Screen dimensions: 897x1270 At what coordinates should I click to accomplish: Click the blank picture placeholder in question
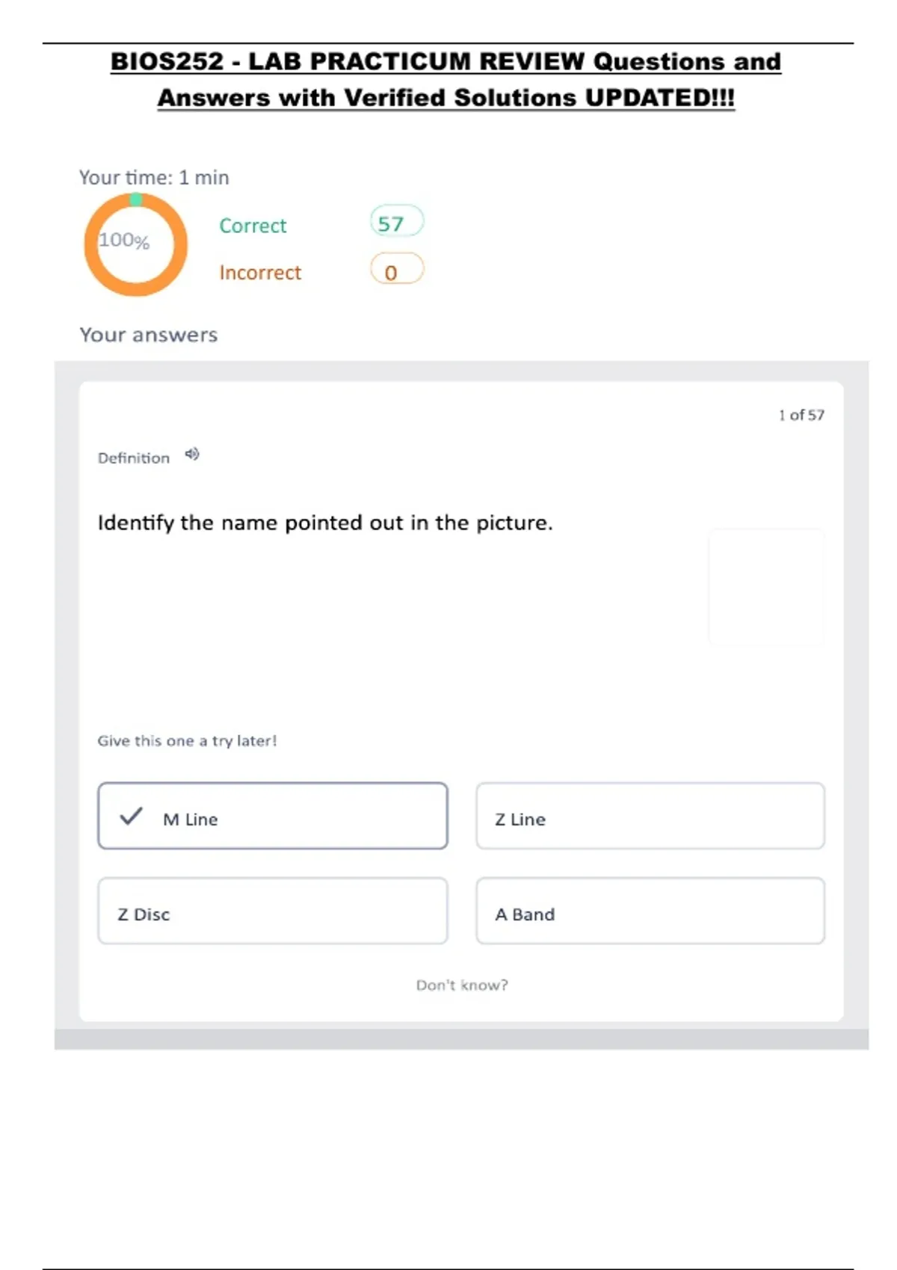pyautogui.click(x=765, y=586)
